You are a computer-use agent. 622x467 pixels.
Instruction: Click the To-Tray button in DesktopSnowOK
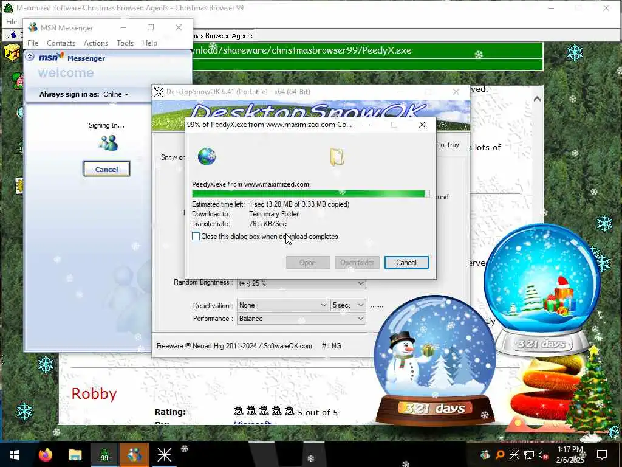pos(448,145)
